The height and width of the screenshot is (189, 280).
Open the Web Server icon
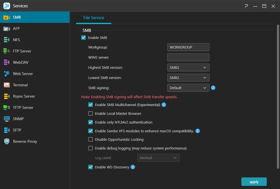tap(7, 74)
